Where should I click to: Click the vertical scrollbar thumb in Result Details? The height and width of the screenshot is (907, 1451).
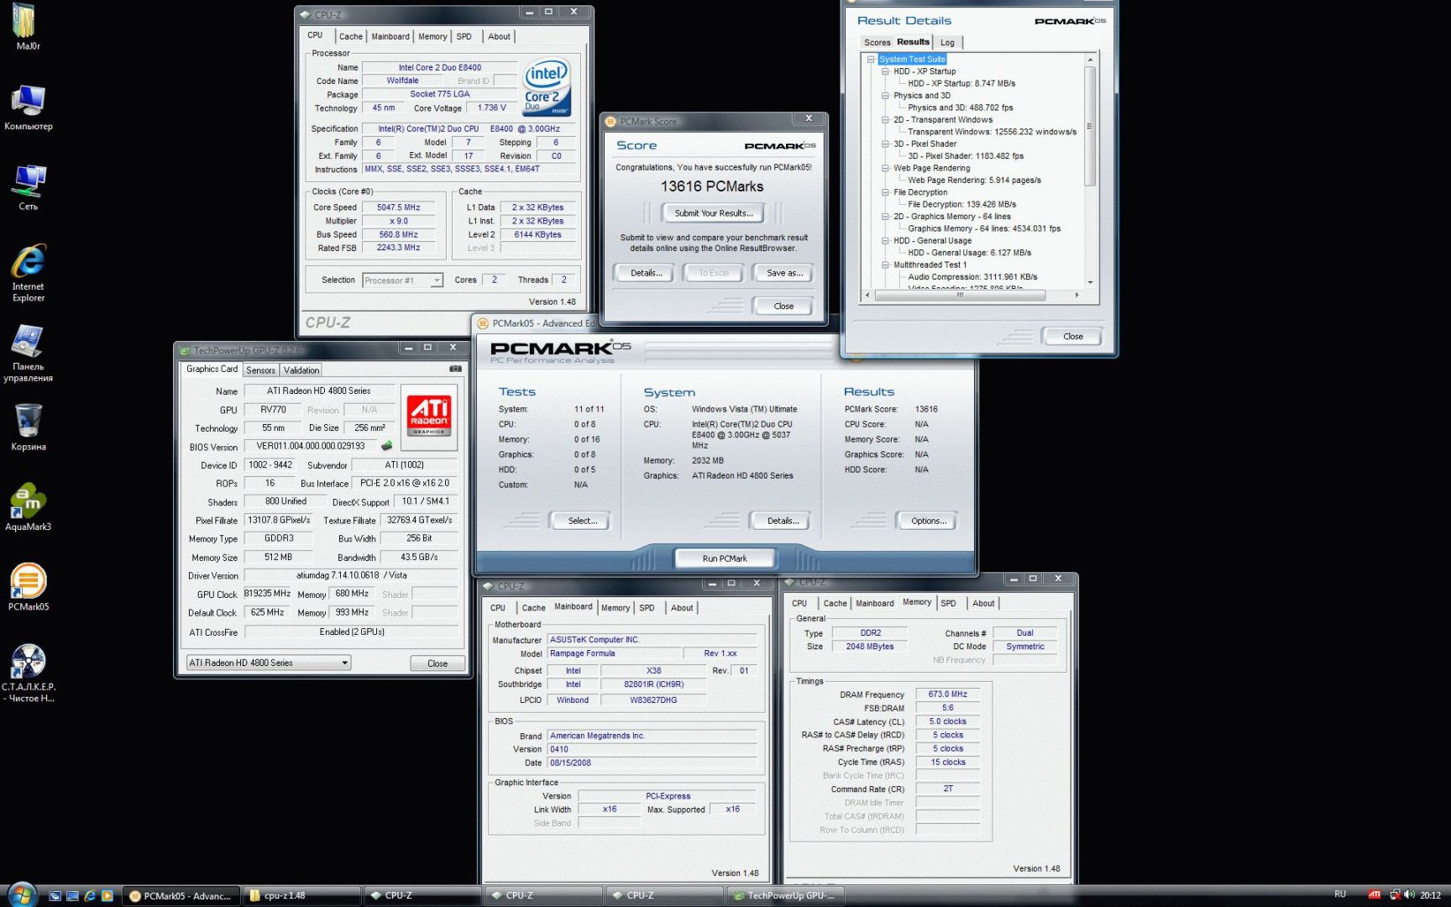coord(1090,126)
